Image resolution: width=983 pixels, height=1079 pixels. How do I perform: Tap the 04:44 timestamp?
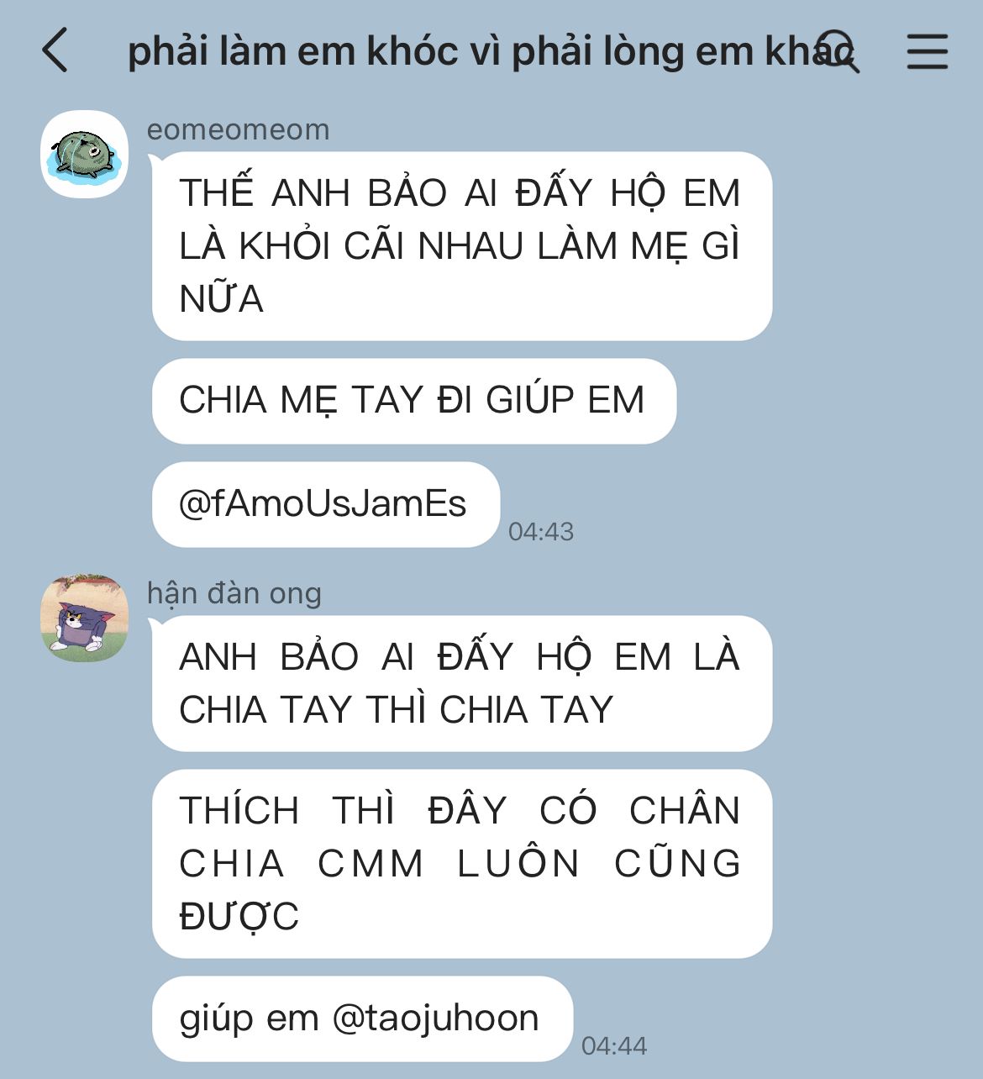pos(614,1045)
